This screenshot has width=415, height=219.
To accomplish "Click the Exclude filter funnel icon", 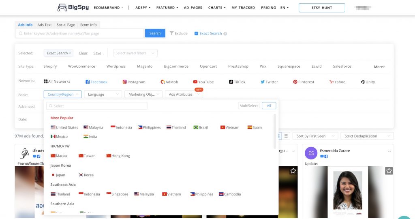I will point(171,33).
